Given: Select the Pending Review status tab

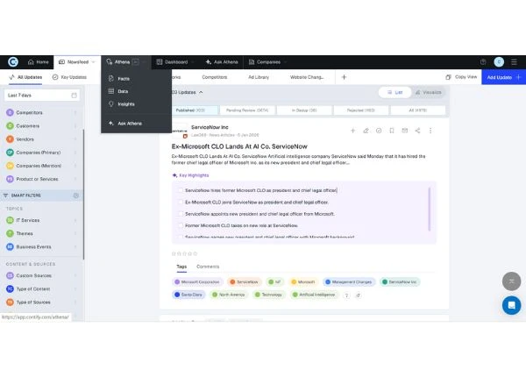Looking at the screenshot, I should (247, 110).
